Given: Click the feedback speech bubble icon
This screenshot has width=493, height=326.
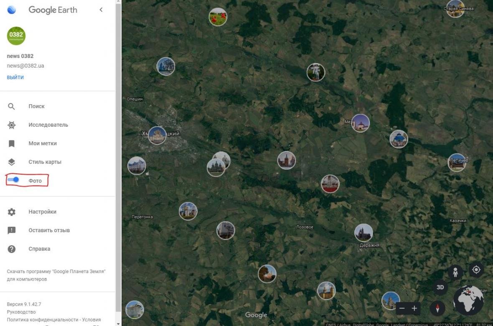Looking at the screenshot, I should [x=12, y=230].
